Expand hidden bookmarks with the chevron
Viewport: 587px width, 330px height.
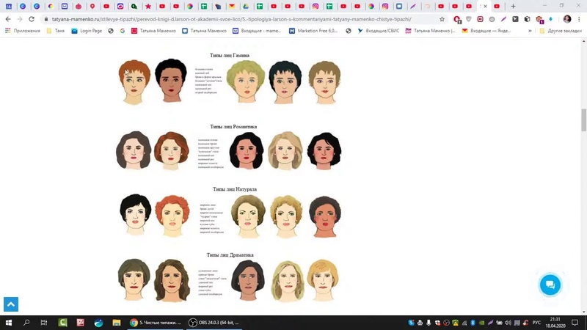click(x=530, y=31)
